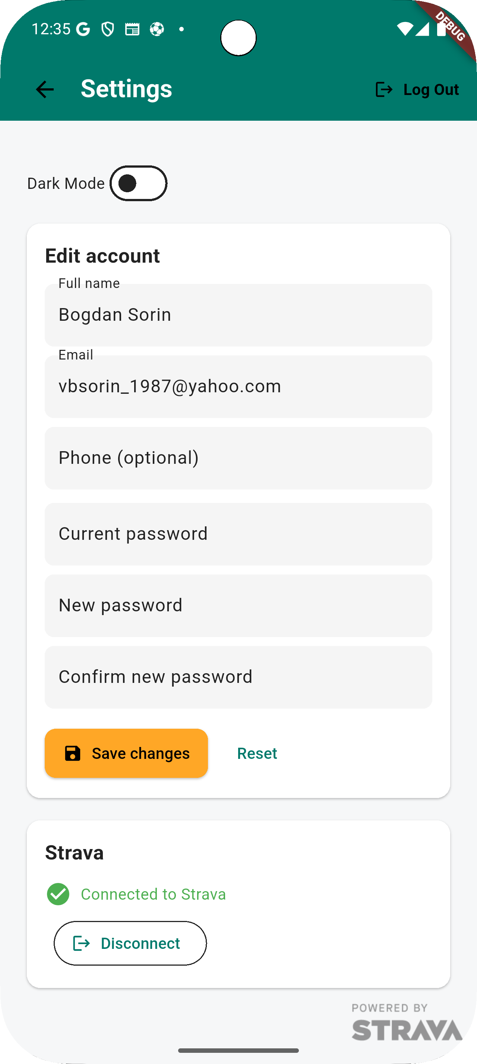This screenshot has height=1064, width=477.
Task: Focus the Confirm new password field
Action: pos(238,677)
